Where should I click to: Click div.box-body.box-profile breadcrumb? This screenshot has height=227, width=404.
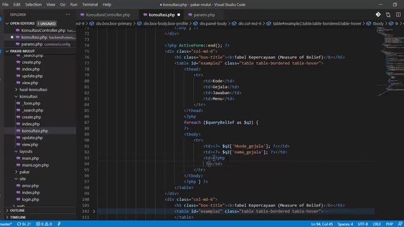[x=165, y=23]
